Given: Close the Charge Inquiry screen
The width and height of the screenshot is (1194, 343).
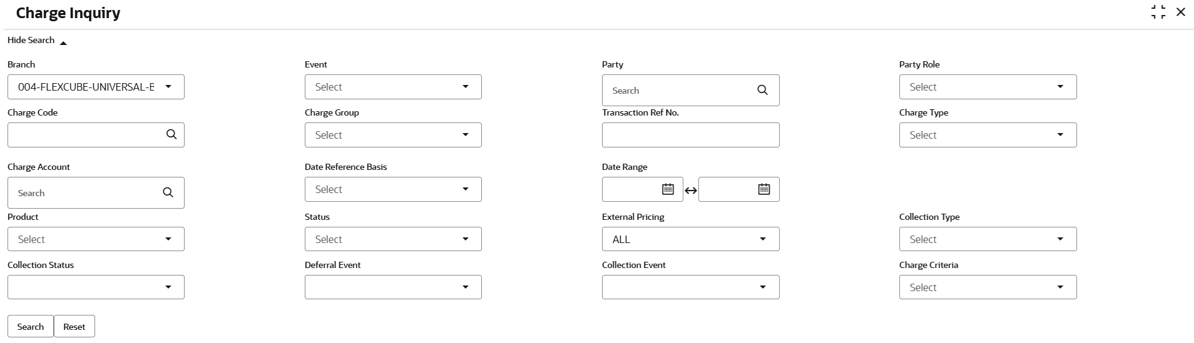Looking at the screenshot, I should (x=1181, y=12).
